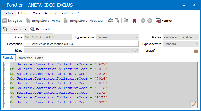Print using the printer icon

point(111,21)
